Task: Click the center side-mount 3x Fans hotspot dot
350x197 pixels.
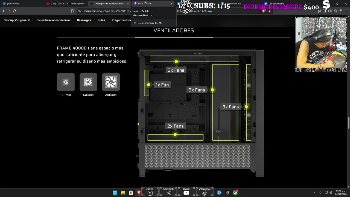Action: [x=212, y=90]
